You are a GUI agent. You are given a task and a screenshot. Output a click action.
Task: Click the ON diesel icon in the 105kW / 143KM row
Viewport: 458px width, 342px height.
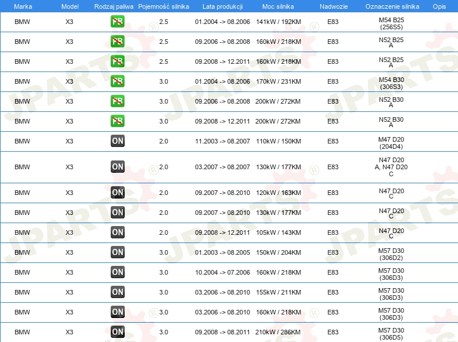(x=117, y=232)
